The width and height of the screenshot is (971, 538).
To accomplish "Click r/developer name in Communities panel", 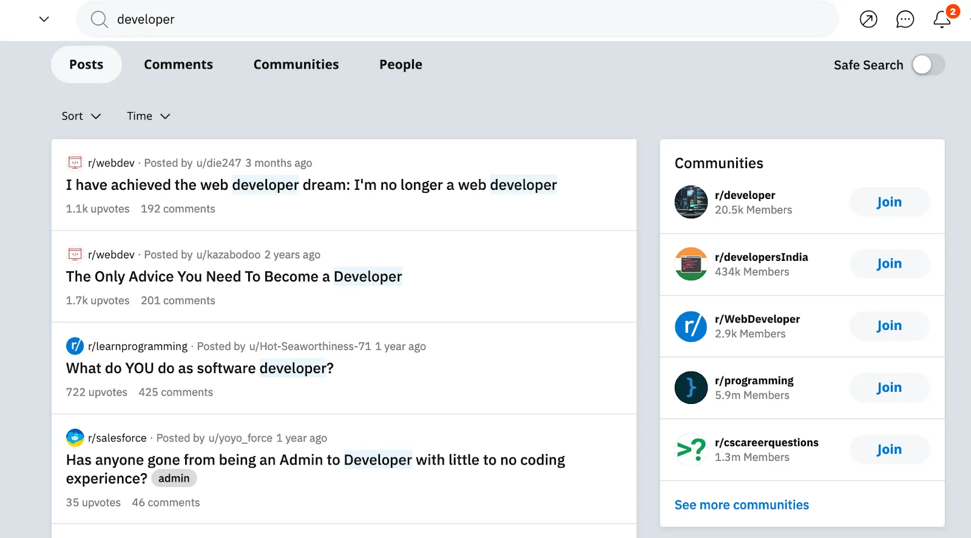I will (x=745, y=195).
